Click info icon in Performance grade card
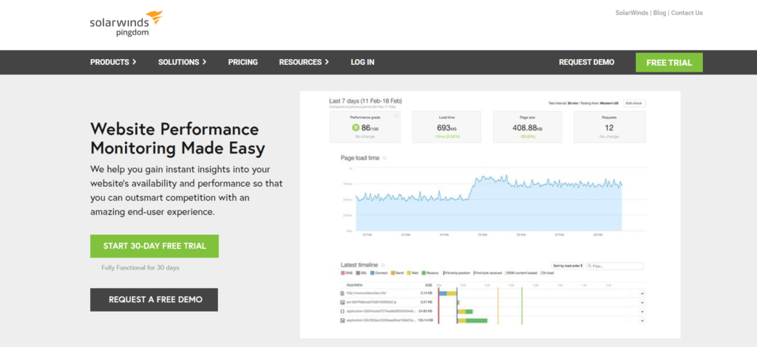757x347 pixels. click(x=396, y=116)
